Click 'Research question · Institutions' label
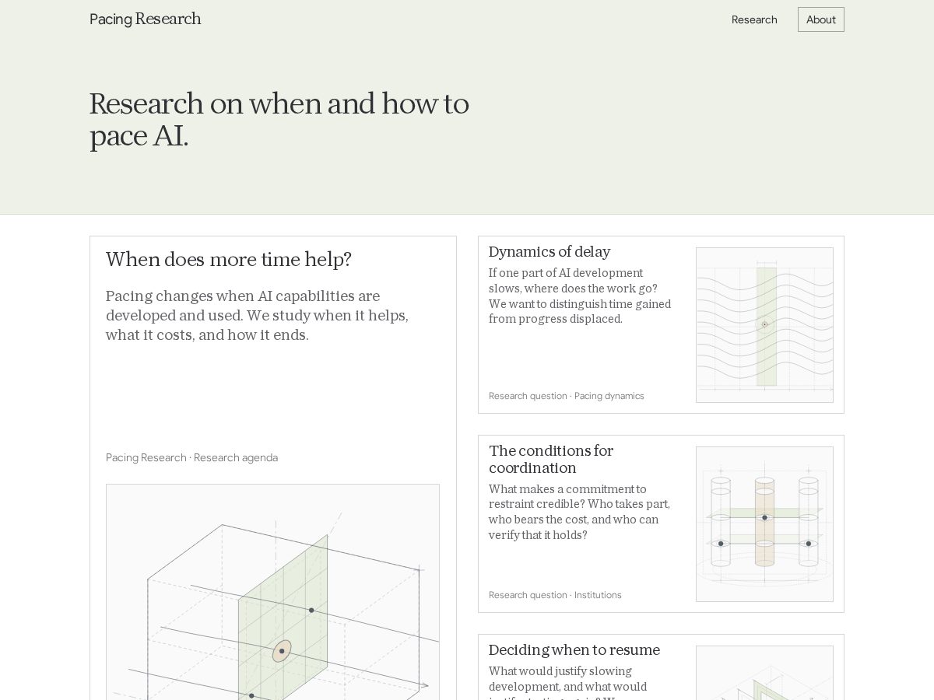934x700 pixels. point(555,595)
